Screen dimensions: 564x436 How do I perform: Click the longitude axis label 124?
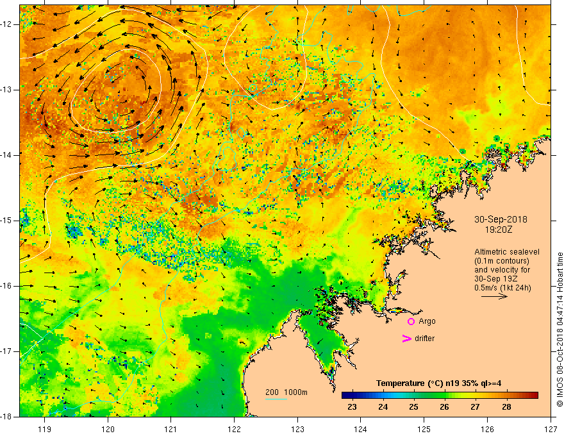point(361,429)
